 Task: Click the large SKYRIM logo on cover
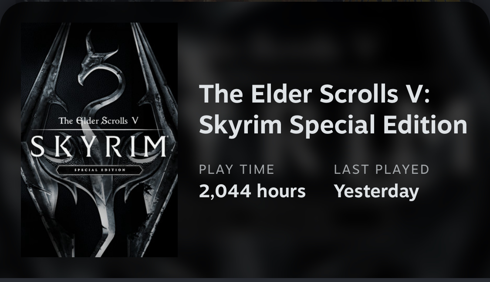click(x=99, y=146)
